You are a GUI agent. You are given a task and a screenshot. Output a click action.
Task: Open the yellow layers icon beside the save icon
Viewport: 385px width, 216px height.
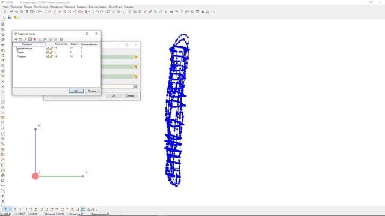click(x=15, y=17)
